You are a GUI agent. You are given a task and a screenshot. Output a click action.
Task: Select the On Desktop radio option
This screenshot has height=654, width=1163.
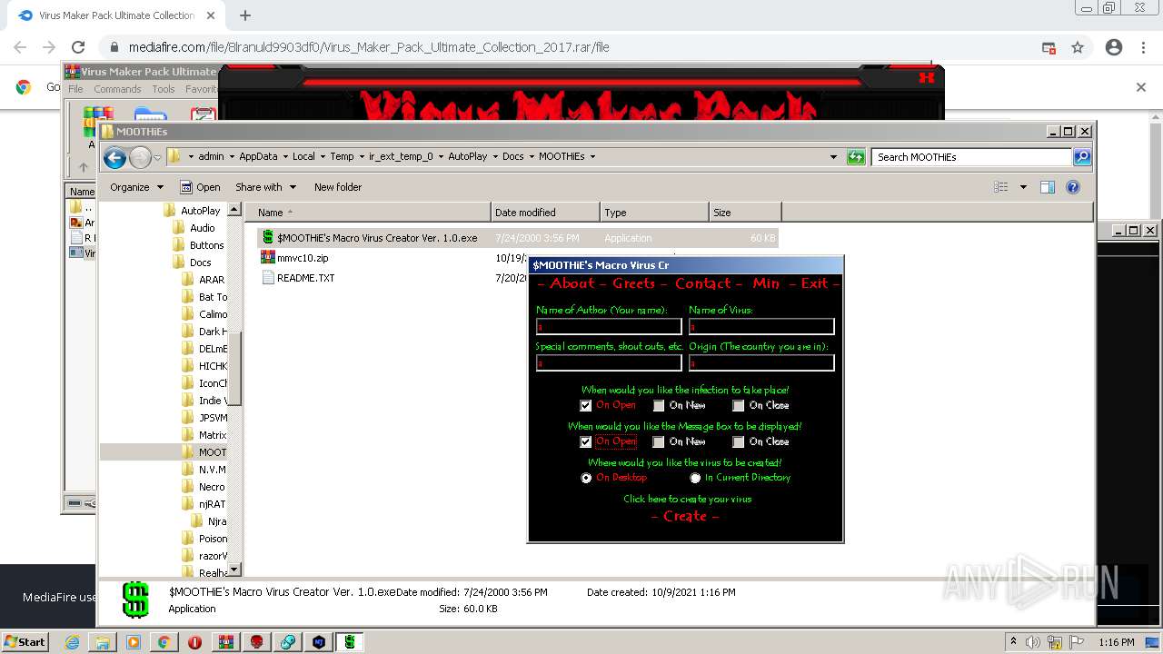click(586, 478)
